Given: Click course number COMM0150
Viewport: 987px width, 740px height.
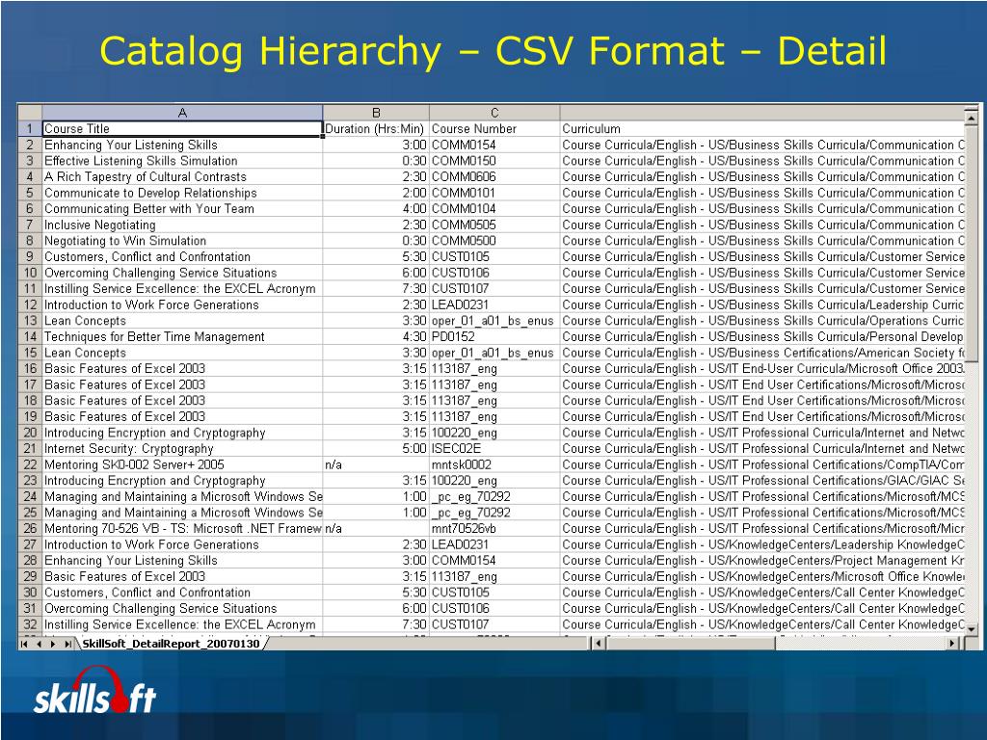Looking at the screenshot, I should click(x=494, y=161).
